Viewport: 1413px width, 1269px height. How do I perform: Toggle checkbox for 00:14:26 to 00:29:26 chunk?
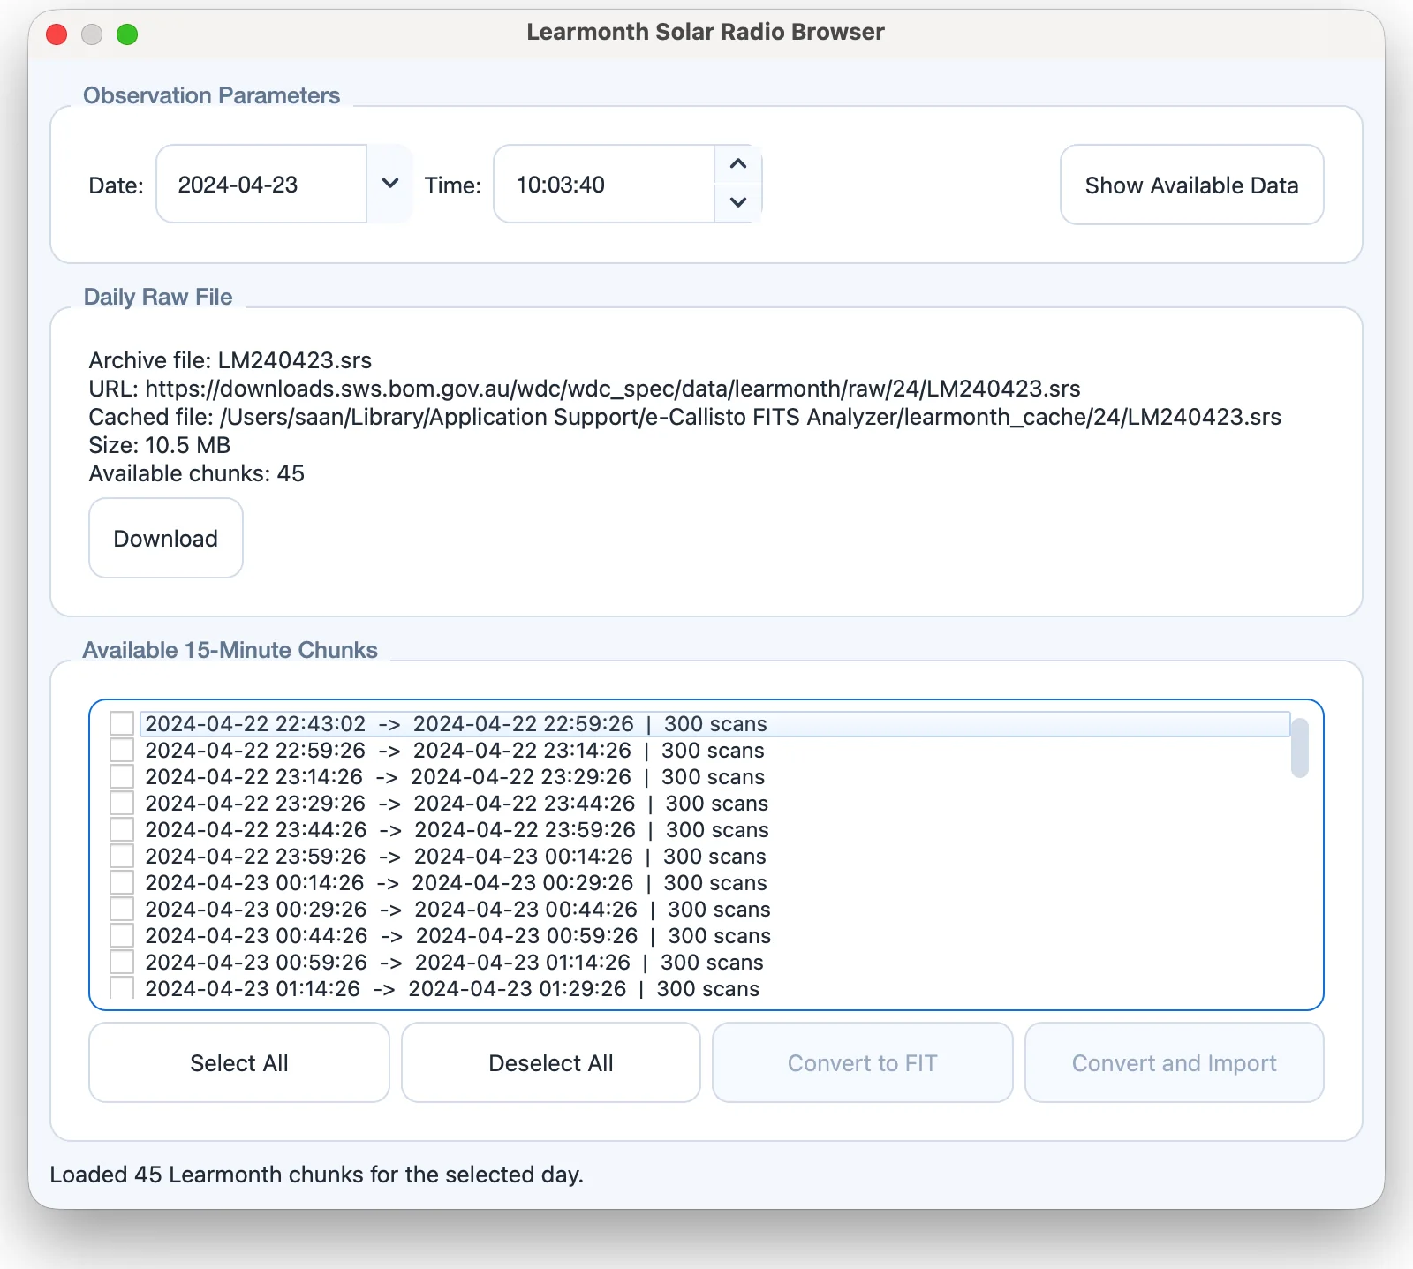coord(122,882)
